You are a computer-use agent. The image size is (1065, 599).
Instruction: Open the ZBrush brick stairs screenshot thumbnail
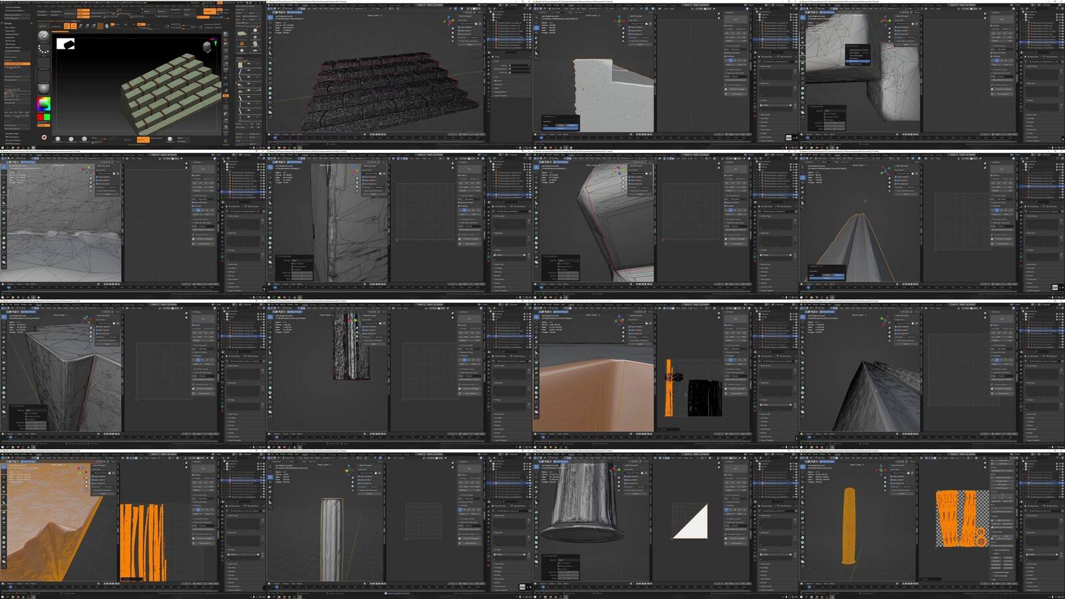133,74
